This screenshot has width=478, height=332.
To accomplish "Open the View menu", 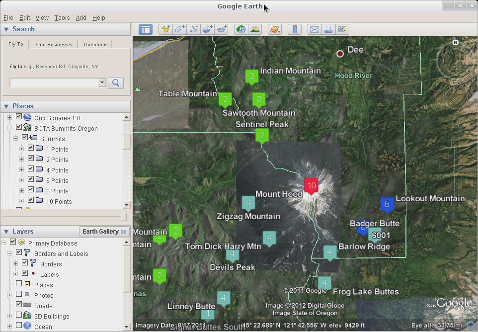I will pos(42,18).
